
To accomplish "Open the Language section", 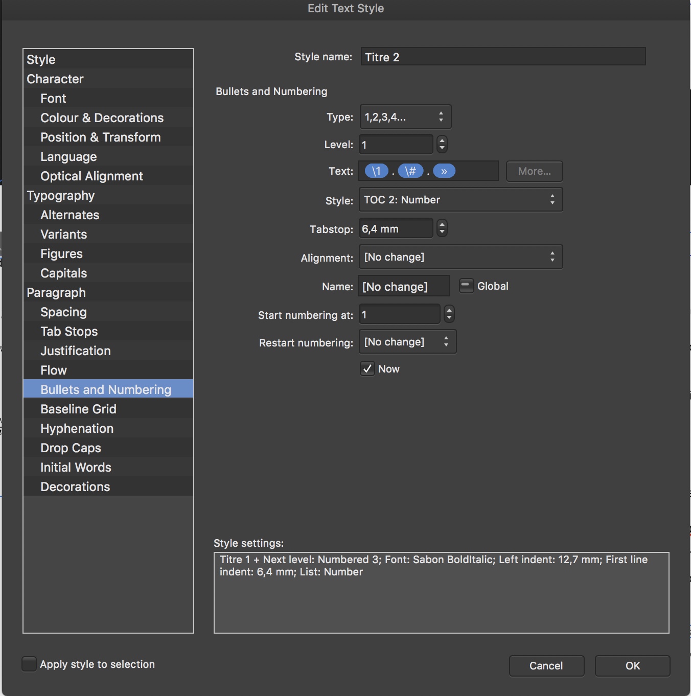I will coord(108,156).
